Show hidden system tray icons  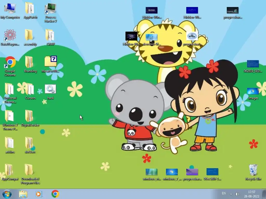coord(231,194)
